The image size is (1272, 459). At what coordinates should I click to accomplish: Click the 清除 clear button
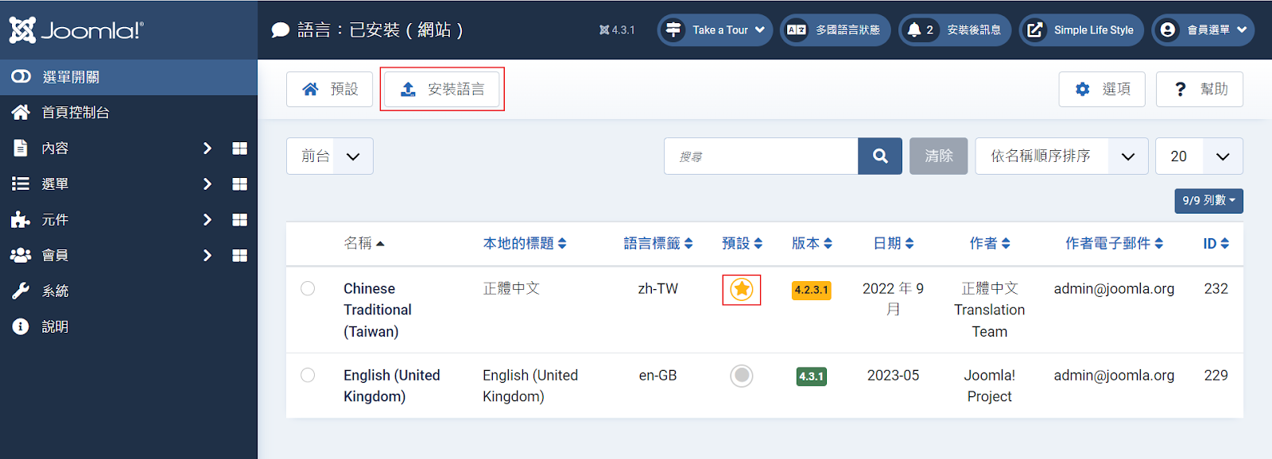tap(939, 156)
